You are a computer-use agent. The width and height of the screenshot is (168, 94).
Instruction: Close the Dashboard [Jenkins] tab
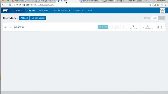pyautogui.click(x=123, y=1)
